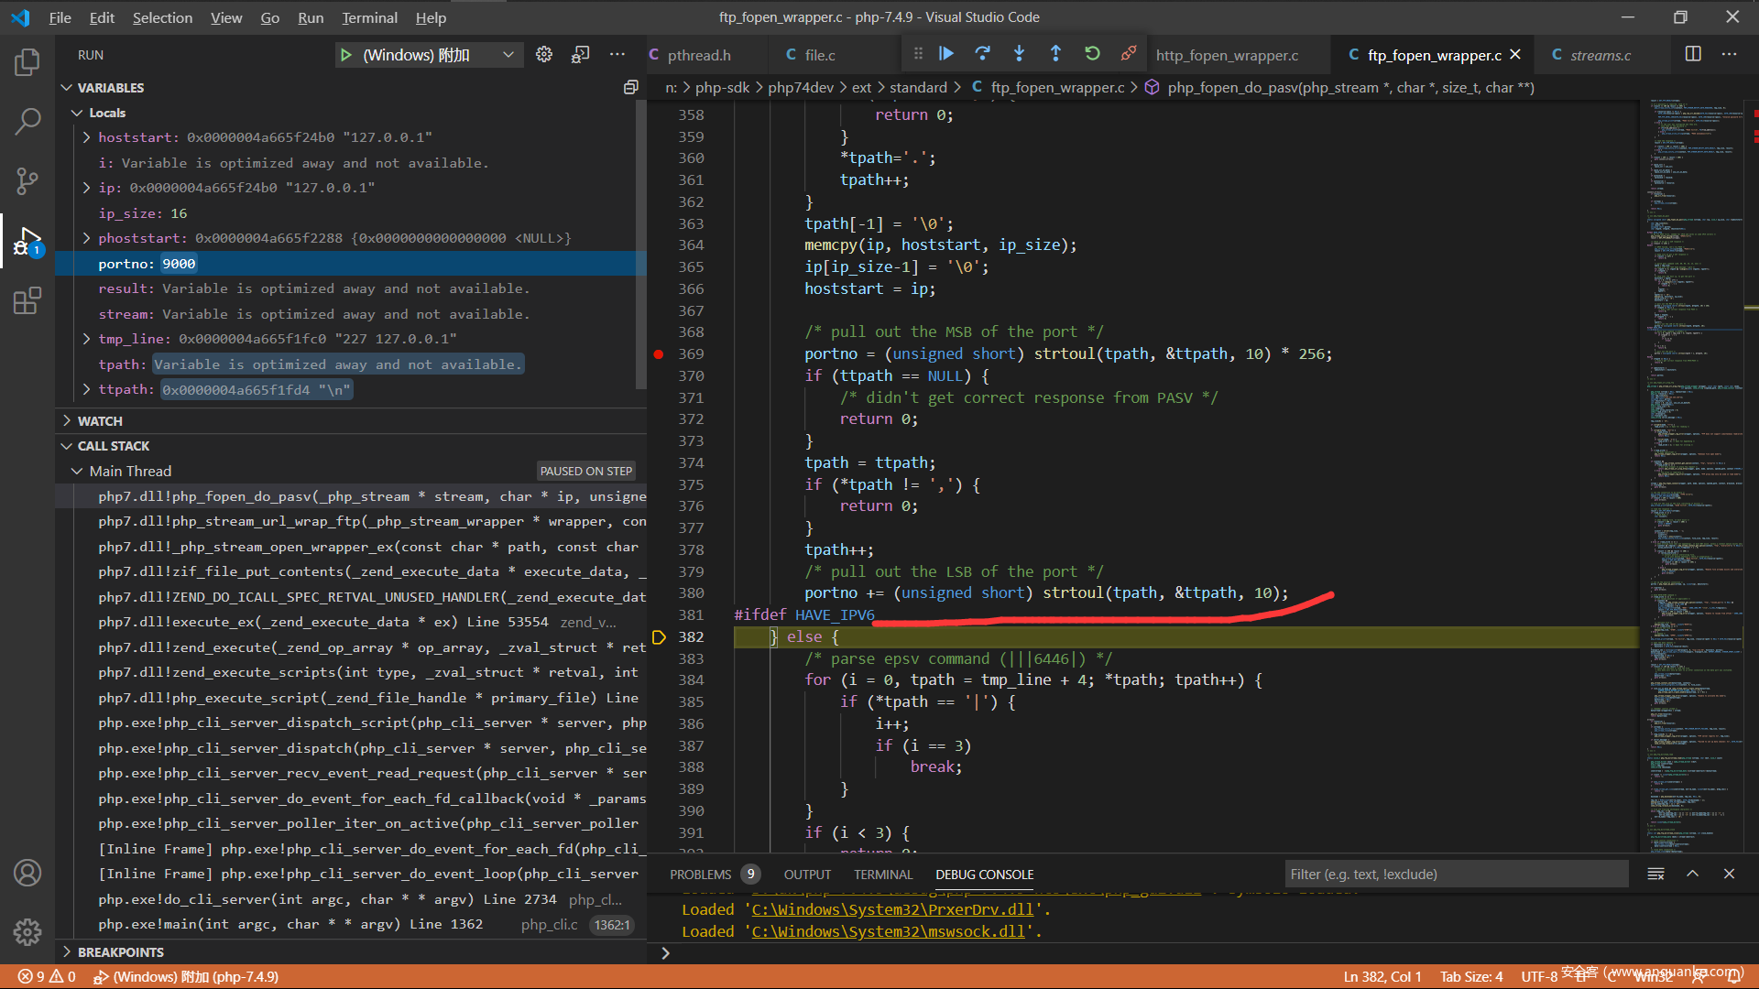Screen dimensions: 1759x989
Task: Click the Step Out debug icon
Action: (1055, 54)
